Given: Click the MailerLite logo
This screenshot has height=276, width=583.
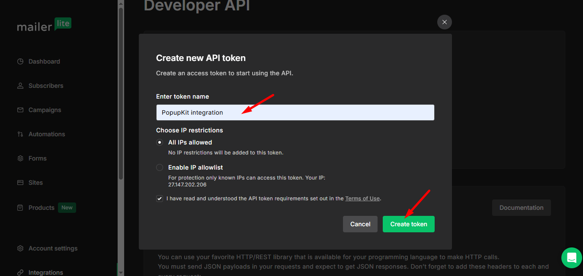Looking at the screenshot, I should [44, 26].
